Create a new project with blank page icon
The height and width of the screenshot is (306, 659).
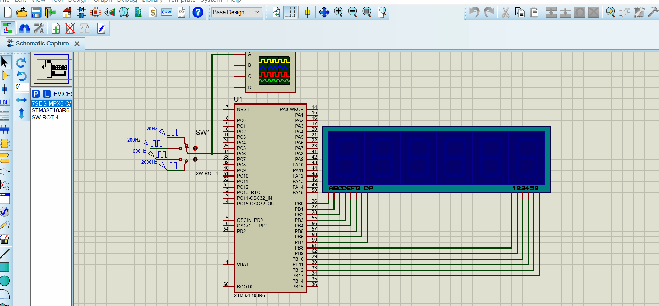click(8, 12)
